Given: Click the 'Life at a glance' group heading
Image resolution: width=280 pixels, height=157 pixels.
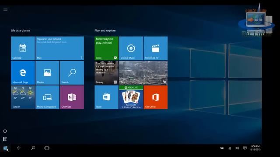Looking at the screenshot, I should (x=21, y=31).
